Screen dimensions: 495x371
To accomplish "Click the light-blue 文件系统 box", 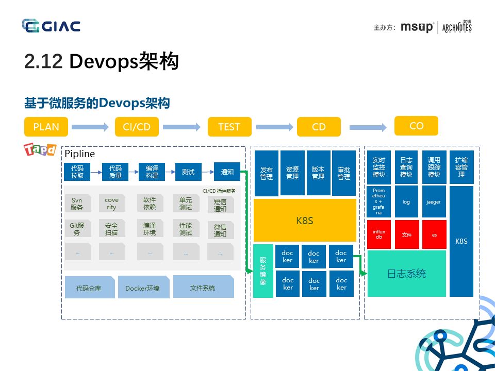I will [x=204, y=287].
